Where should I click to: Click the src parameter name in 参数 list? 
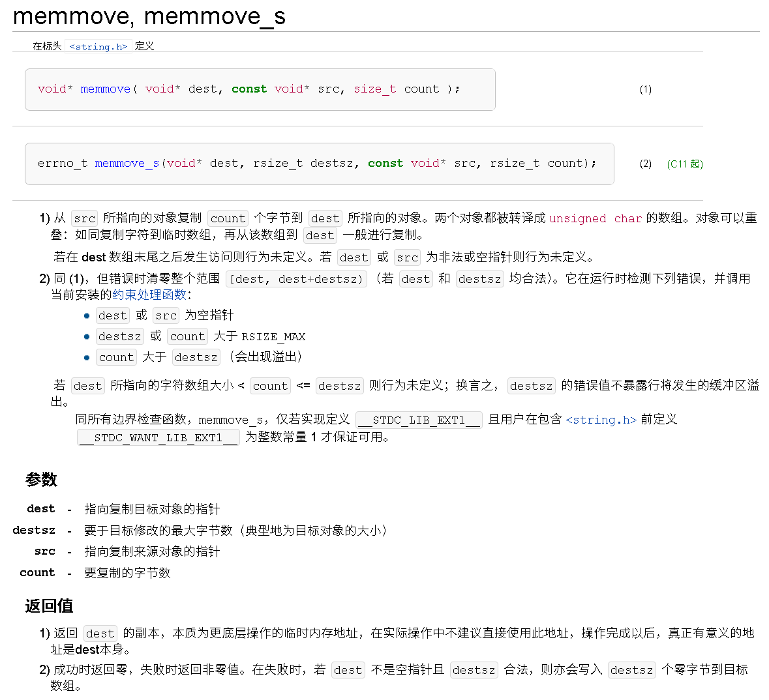pyautogui.click(x=44, y=551)
